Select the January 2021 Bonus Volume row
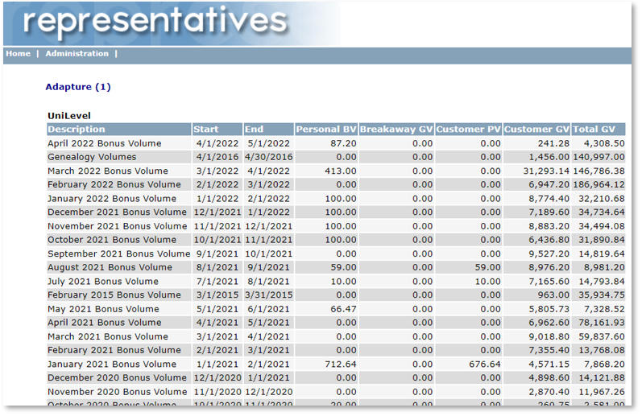The image size is (642, 416). pos(111,364)
